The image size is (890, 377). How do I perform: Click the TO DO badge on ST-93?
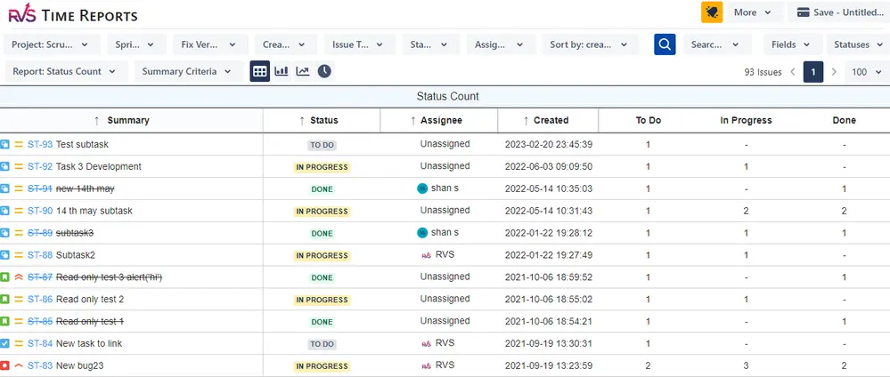pyautogui.click(x=322, y=145)
